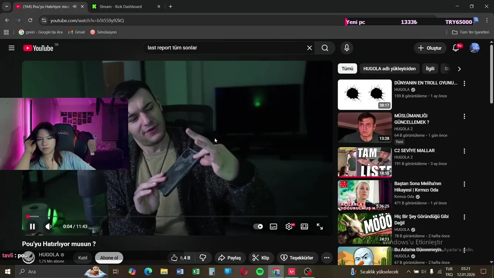Open options for Hiç Bir Şey Göründüğü
Screen dimensions: 494x278
click(x=464, y=217)
